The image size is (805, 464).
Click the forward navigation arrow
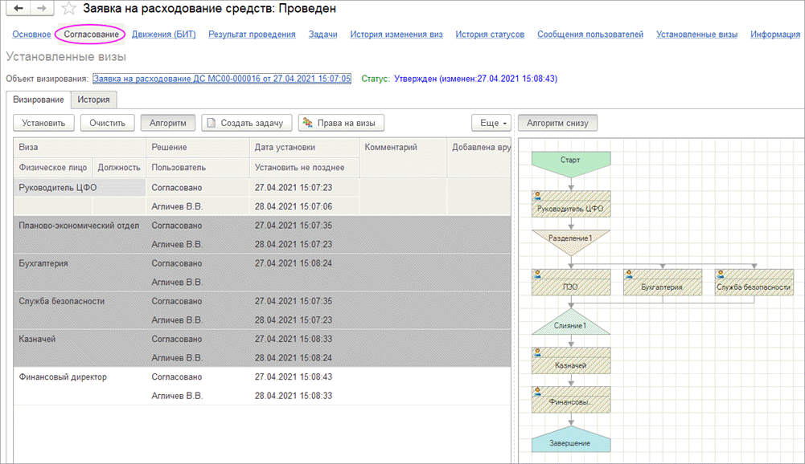(x=42, y=8)
